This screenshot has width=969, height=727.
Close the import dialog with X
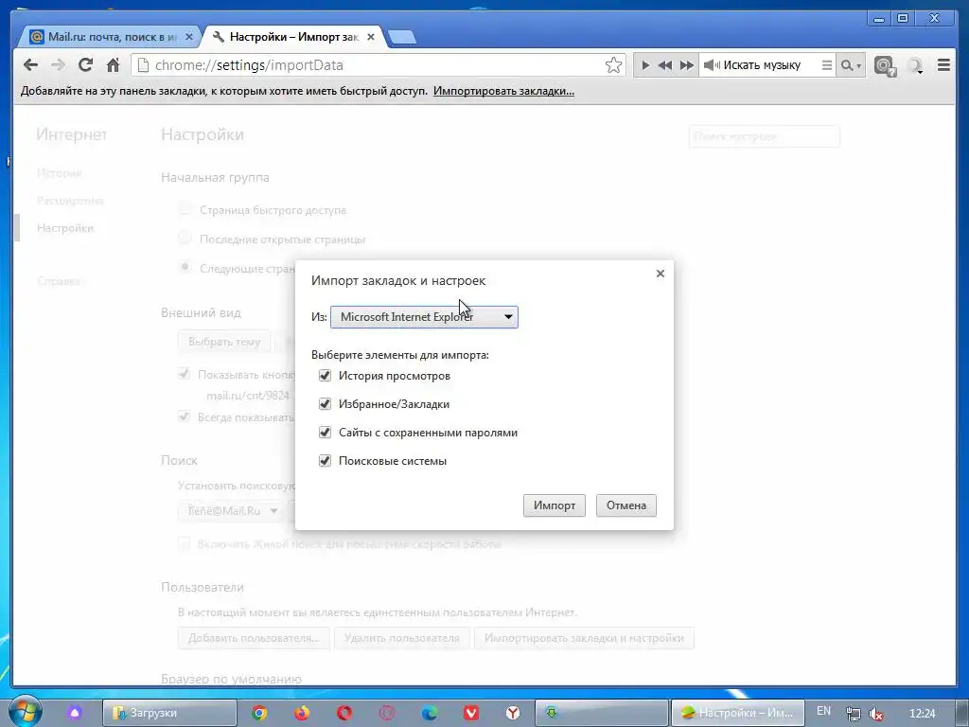(x=660, y=274)
